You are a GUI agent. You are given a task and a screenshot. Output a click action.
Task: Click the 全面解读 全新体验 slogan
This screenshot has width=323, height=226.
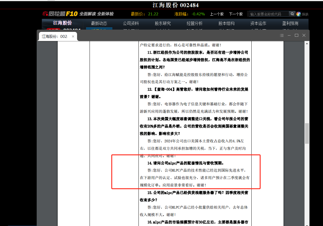[96, 14]
